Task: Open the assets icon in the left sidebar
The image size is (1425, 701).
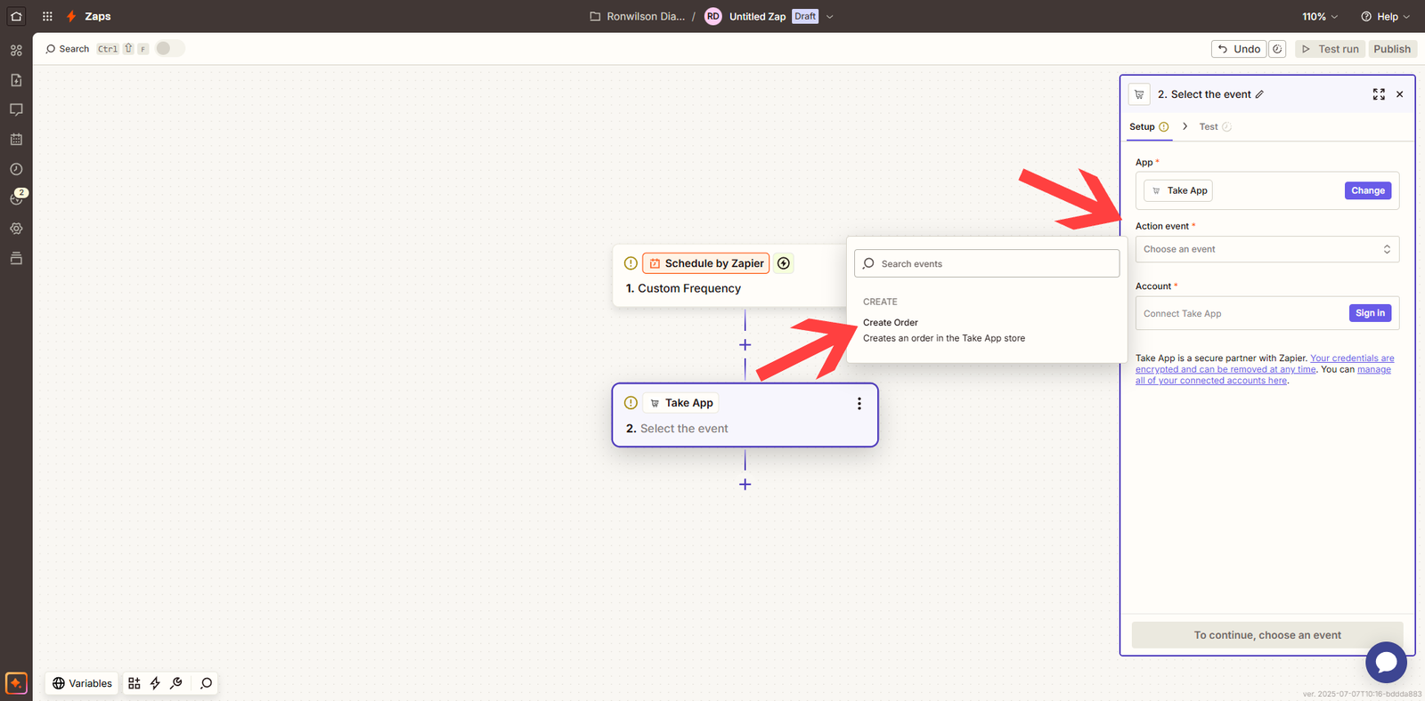Action: [16, 51]
